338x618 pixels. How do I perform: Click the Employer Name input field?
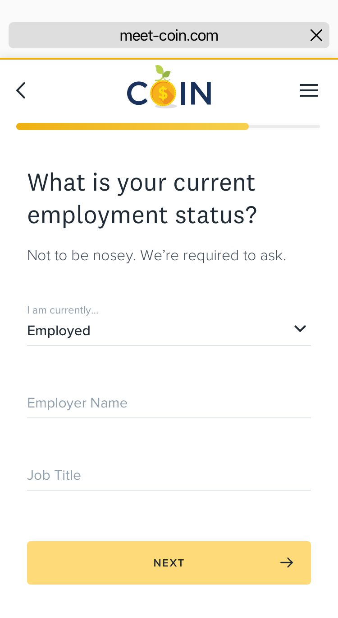pyautogui.click(x=169, y=403)
